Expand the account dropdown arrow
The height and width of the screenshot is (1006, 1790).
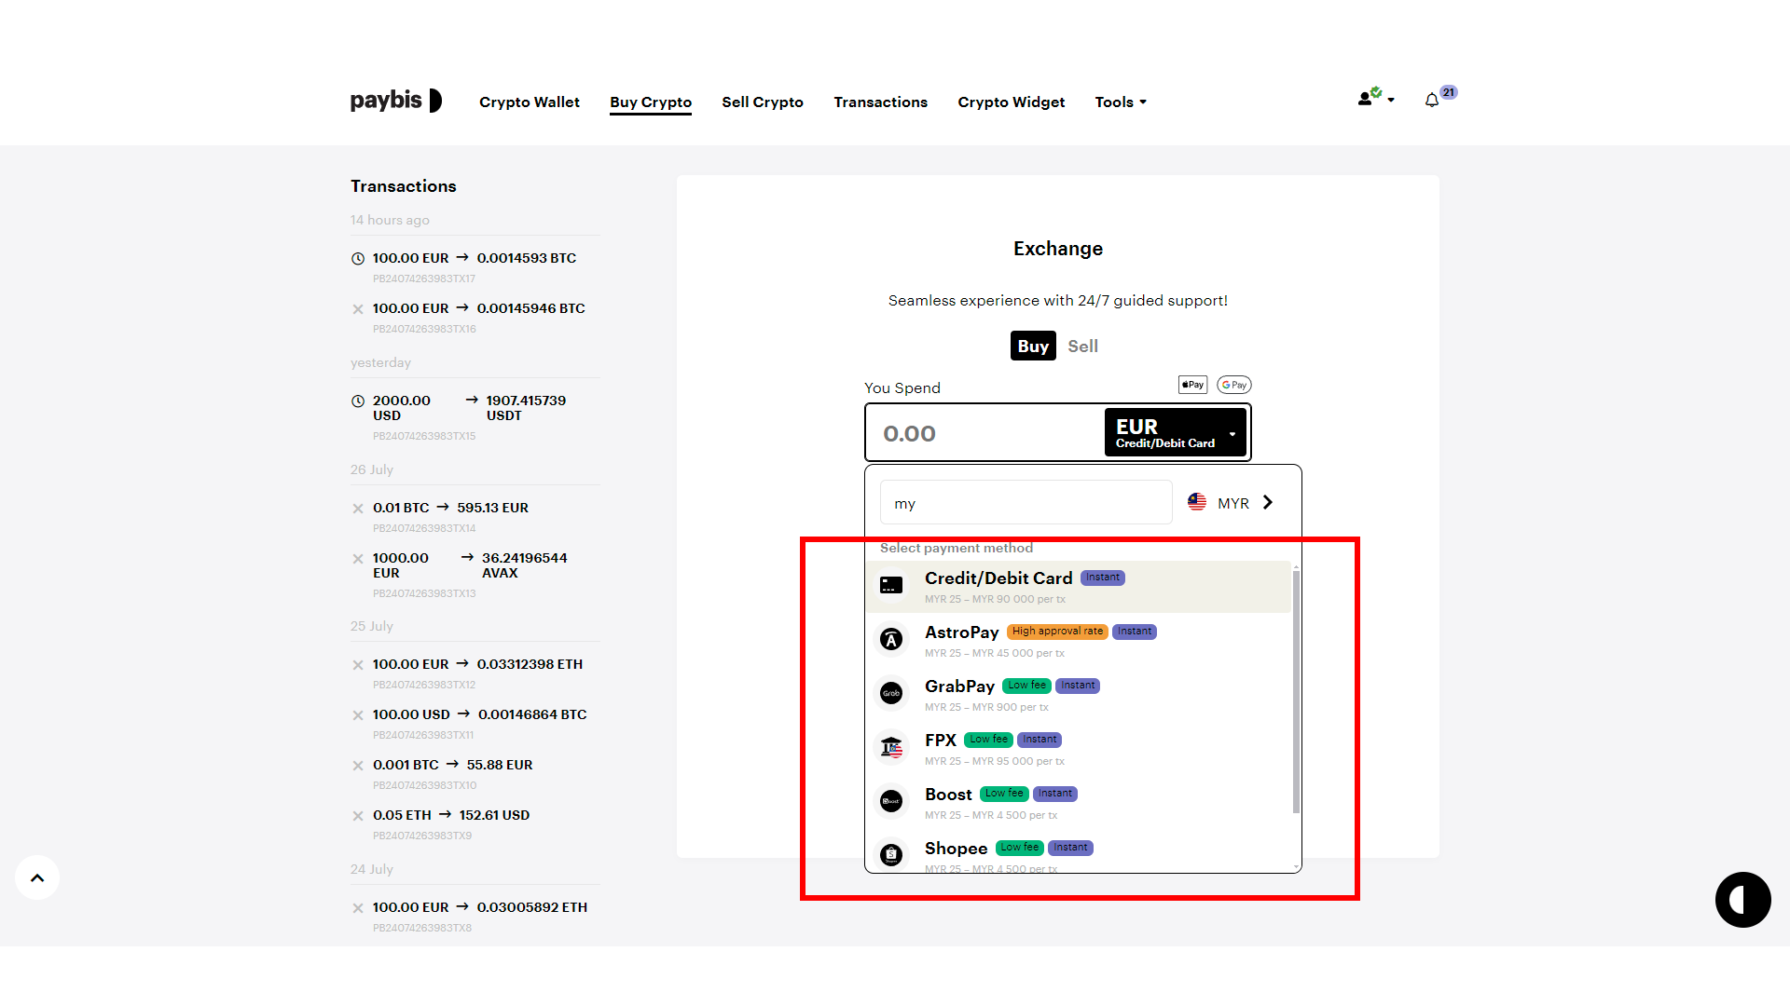tap(1391, 100)
